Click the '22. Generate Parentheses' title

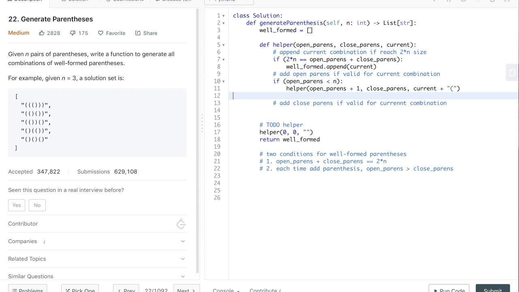click(x=51, y=19)
